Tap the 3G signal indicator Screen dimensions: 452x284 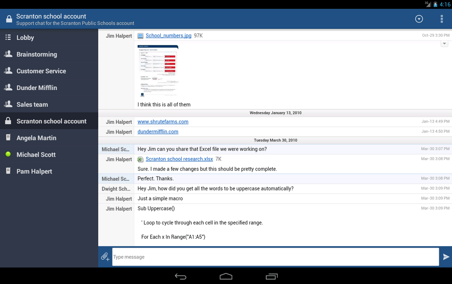(x=428, y=4)
